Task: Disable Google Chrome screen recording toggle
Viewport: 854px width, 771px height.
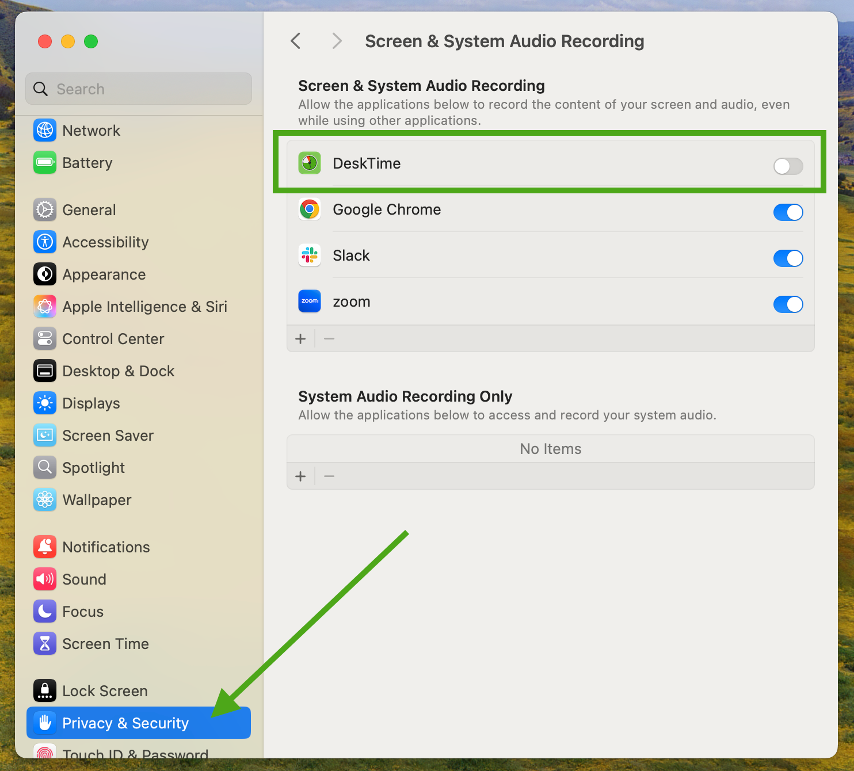Action: [x=788, y=212]
